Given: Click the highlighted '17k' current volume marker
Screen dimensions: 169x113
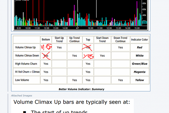Looking at the screenshot, I should [144, 22].
